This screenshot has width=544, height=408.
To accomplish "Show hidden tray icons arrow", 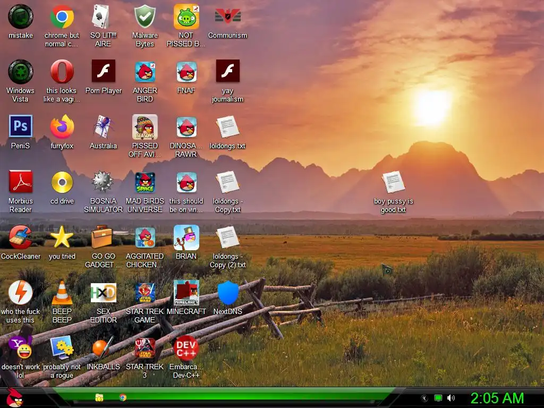I will pos(424,398).
